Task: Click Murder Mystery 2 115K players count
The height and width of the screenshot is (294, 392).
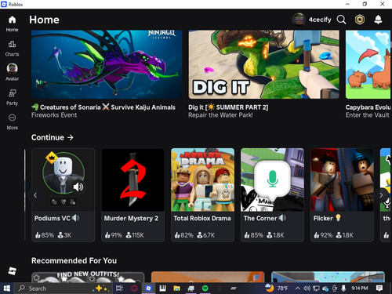Action: pyautogui.click(x=135, y=235)
